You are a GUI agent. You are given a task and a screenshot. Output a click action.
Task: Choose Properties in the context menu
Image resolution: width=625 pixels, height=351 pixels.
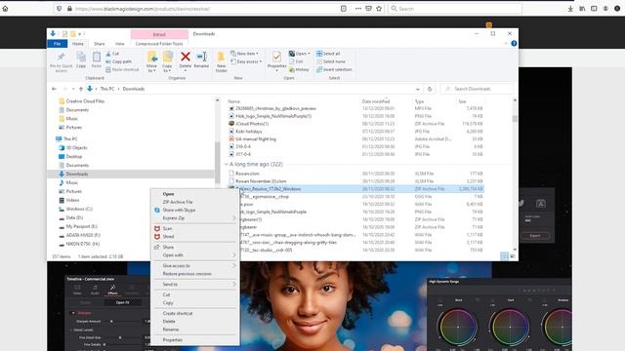pos(173,340)
